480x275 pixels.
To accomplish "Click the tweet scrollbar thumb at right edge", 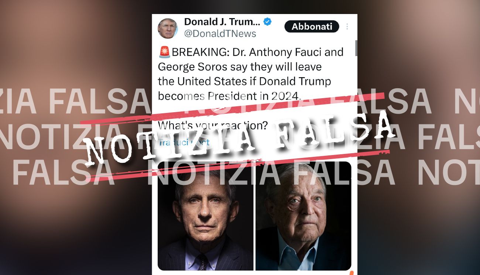I will 356,48.
